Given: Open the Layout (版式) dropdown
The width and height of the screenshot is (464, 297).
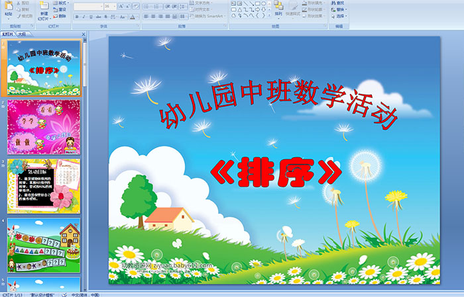Looking at the screenshot, I should (61, 3).
